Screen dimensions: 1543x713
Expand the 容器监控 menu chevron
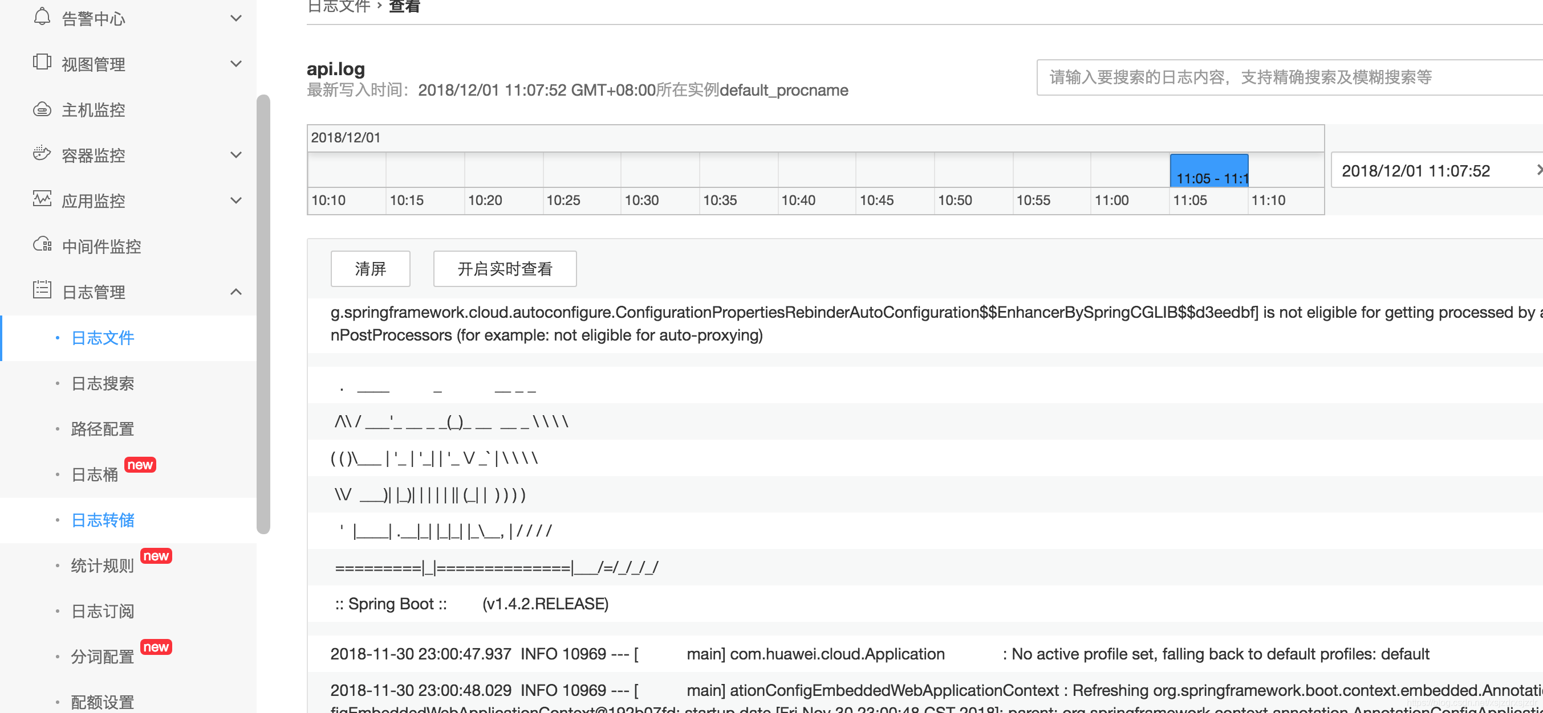[x=236, y=155]
